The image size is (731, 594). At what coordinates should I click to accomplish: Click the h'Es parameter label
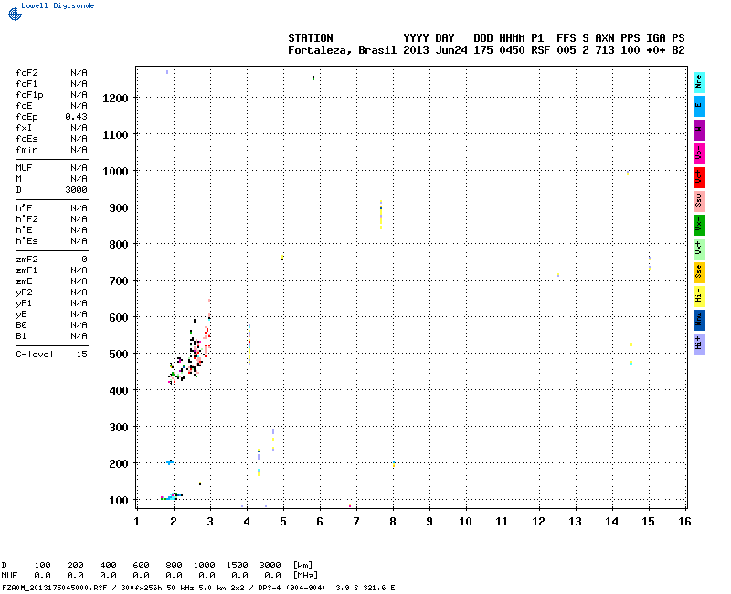coord(27,241)
